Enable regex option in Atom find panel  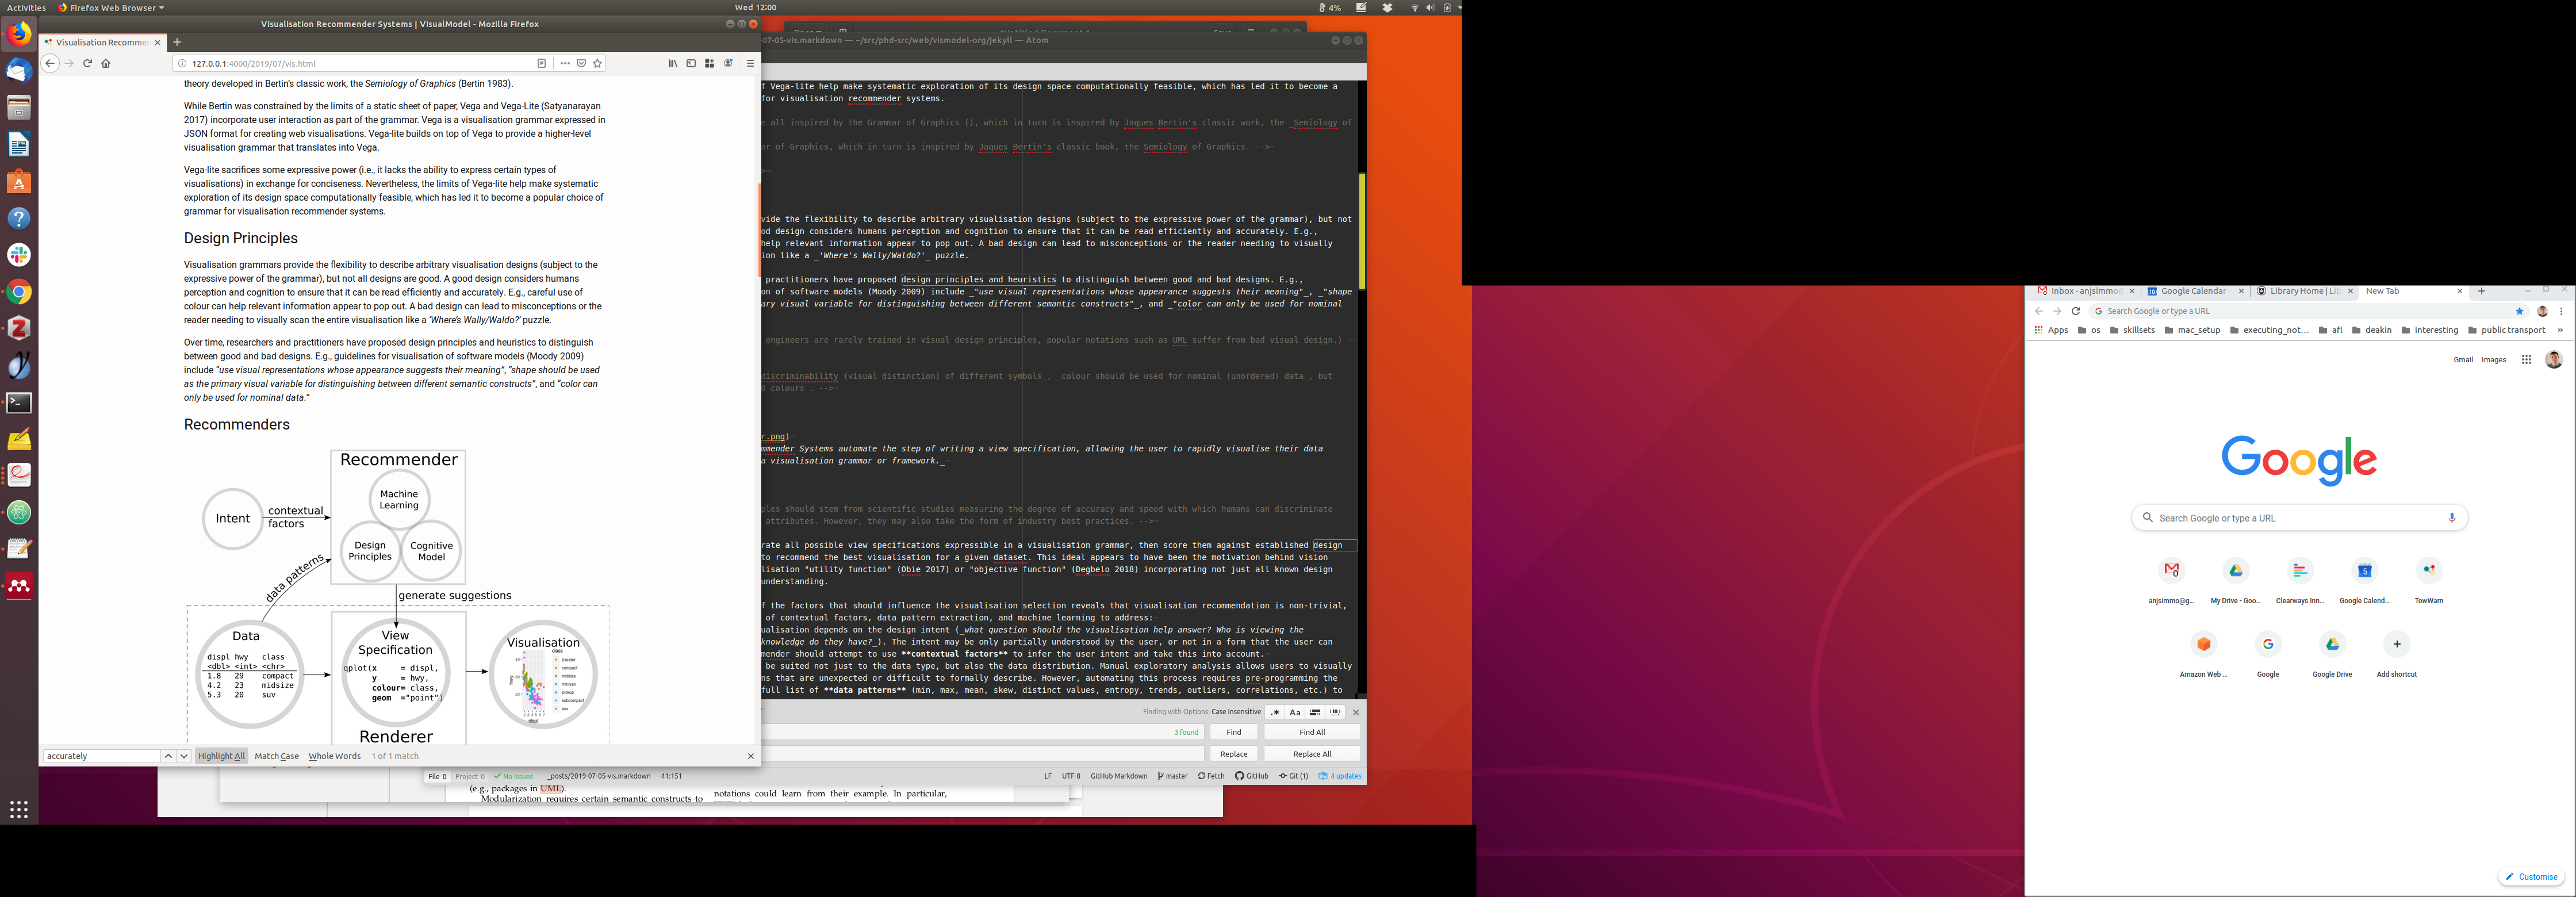click(1275, 712)
